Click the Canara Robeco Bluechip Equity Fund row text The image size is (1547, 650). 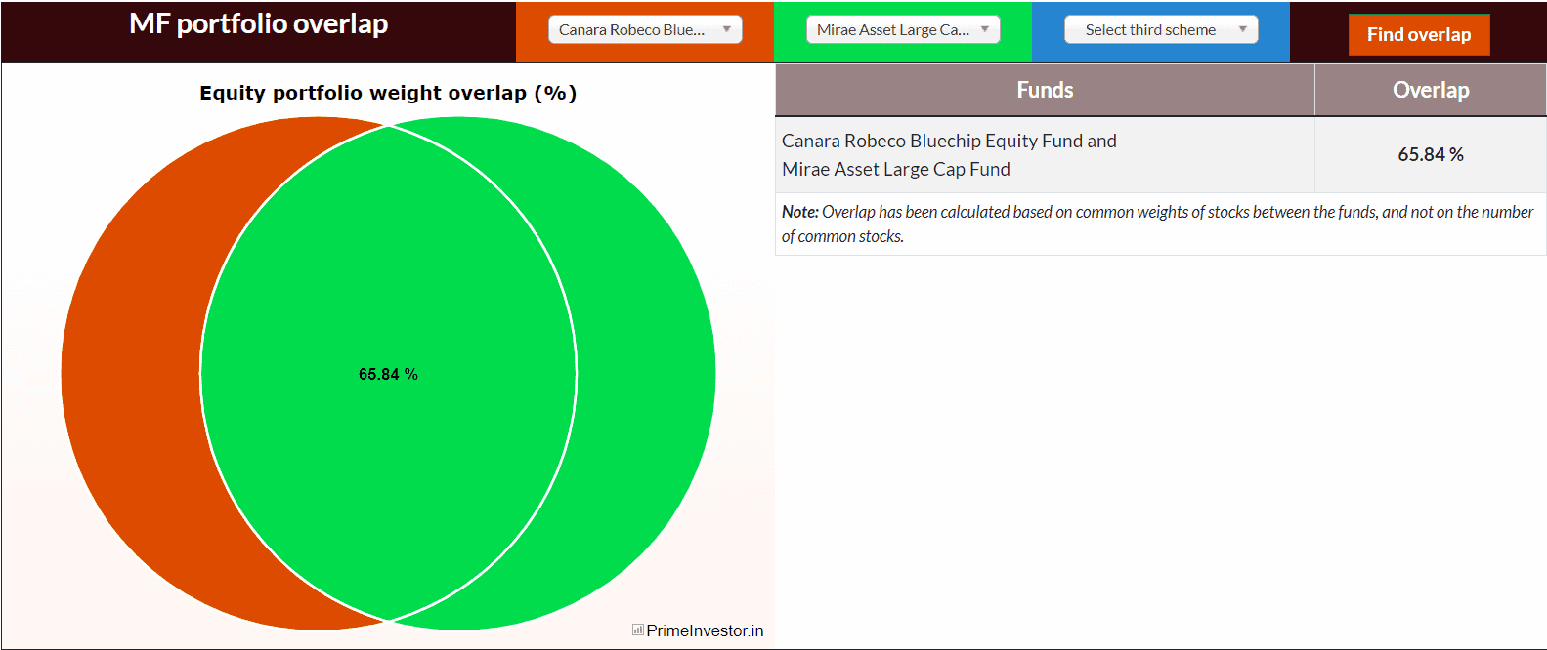click(949, 141)
